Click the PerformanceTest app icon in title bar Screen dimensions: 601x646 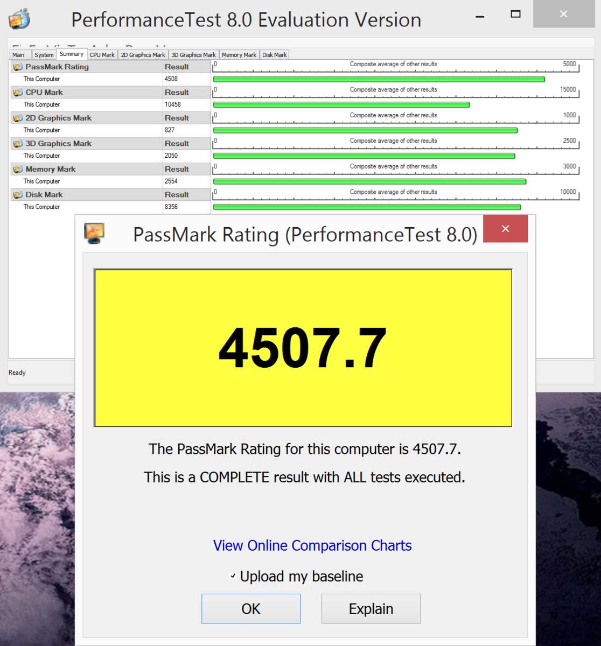[19, 19]
